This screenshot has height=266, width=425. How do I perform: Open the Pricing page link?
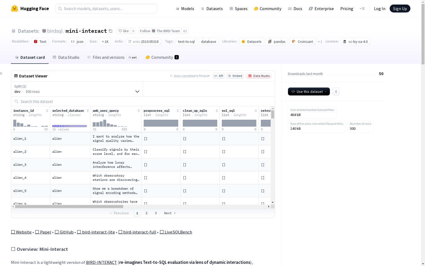[347, 9]
